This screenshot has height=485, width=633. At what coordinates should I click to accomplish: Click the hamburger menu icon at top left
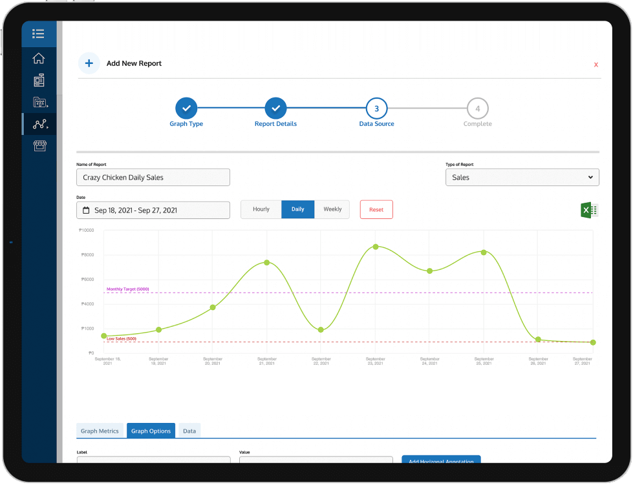[39, 34]
